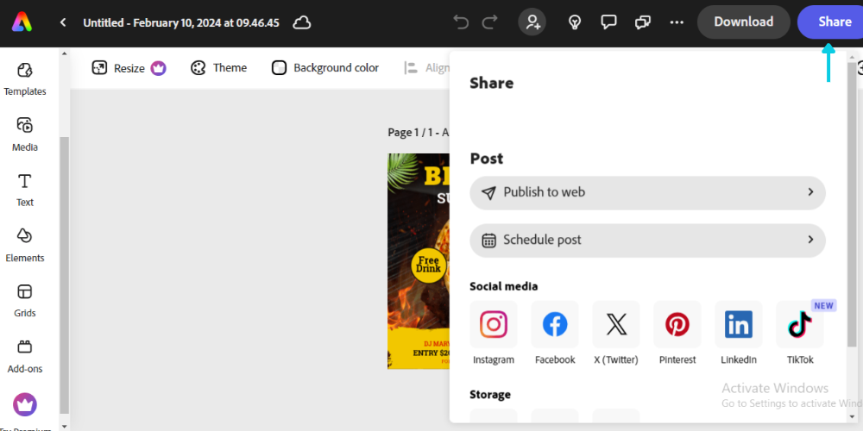
Task: Open the Grids panel
Action: pos(25,301)
